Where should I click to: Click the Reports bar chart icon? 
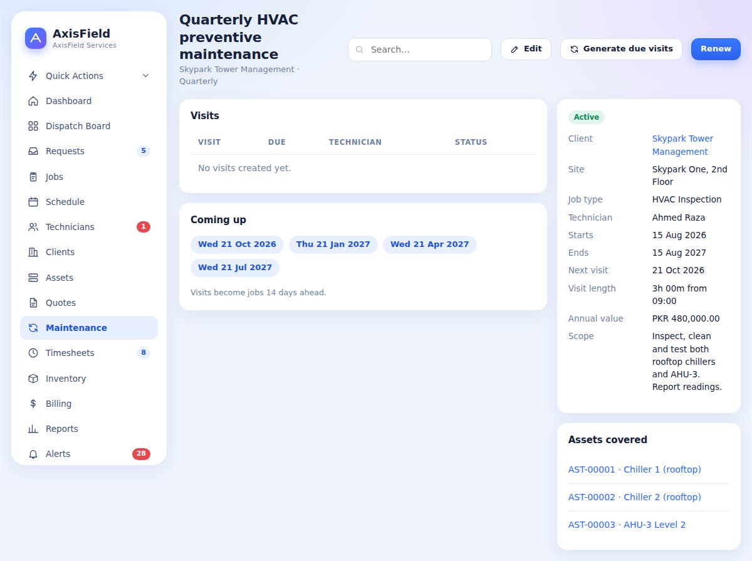click(33, 429)
